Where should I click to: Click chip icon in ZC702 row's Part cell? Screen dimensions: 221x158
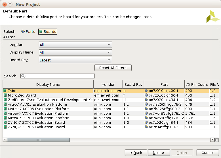pos(146,122)
